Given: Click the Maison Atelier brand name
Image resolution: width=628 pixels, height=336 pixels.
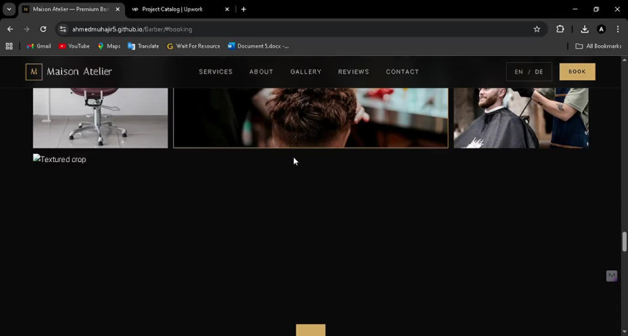Looking at the screenshot, I should coord(79,72).
